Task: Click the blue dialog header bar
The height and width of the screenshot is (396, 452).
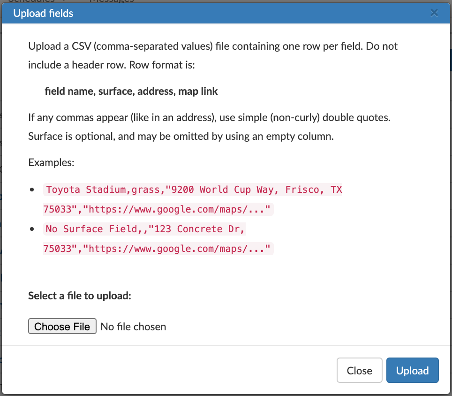Action: (226, 13)
